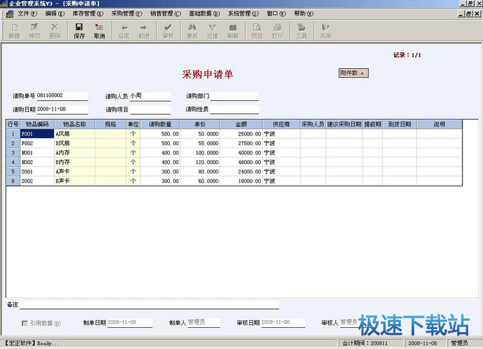Viewport: 483px width, 349px height.
Task: Open the 采购管理 menu
Action: click(127, 13)
